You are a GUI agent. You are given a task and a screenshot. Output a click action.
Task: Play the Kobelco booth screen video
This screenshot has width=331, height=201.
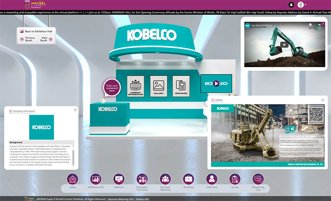(x=216, y=84)
